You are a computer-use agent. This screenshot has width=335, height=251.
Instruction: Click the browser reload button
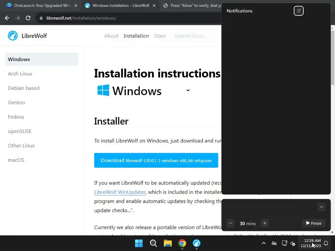[x=28, y=18]
